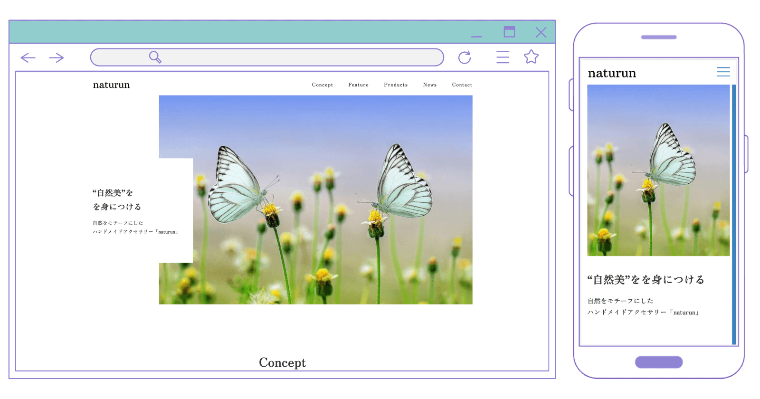Click the desktop text 自然をモチーフにした
Image resolution: width=760 pixels, height=399 pixels.
click(x=118, y=223)
